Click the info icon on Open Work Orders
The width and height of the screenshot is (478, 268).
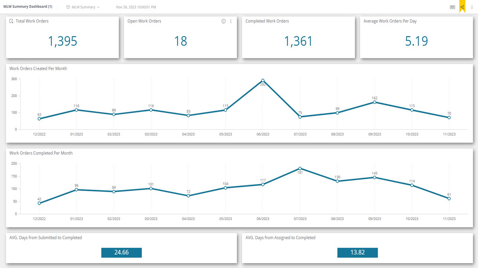[223, 21]
